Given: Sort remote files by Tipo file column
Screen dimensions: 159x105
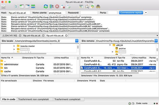Looking at the screenshot, I should (124, 58).
